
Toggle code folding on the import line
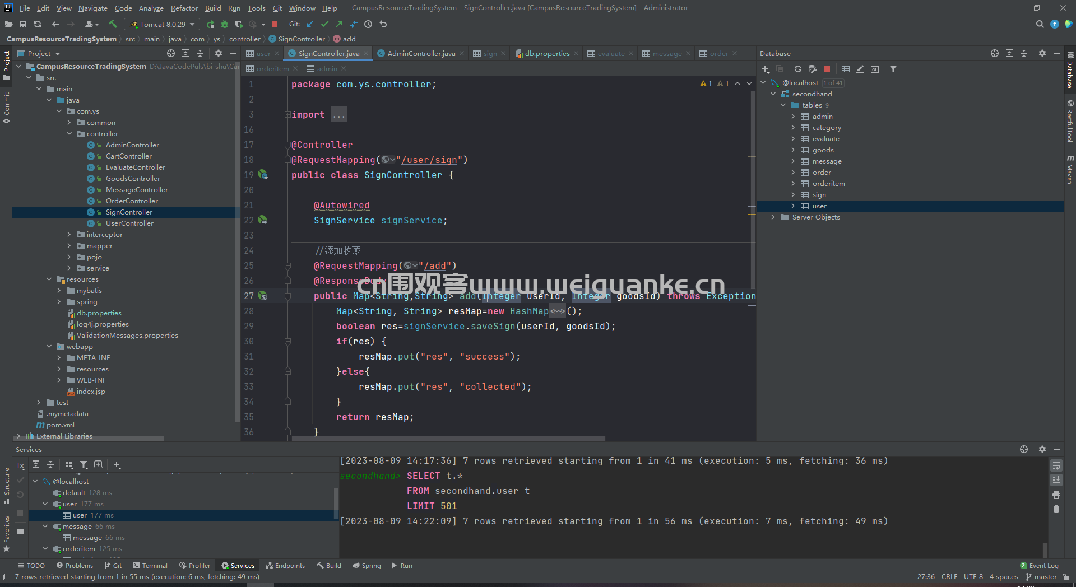click(287, 114)
